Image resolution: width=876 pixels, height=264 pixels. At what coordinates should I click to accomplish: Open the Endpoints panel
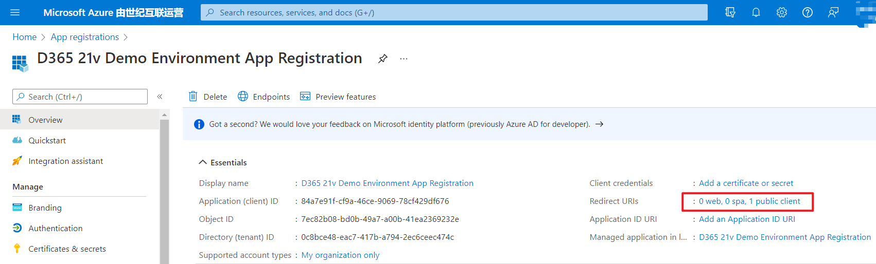point(264,97)
